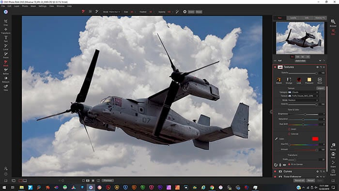This screenshot has height=191, width=339.
Task: Click the Reset All button
Action: tap(299, 180)
